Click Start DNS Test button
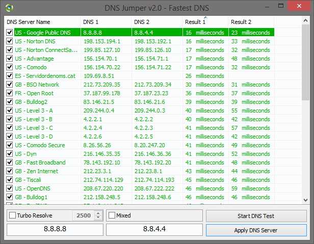314x244 pixels. coord(256,216)
